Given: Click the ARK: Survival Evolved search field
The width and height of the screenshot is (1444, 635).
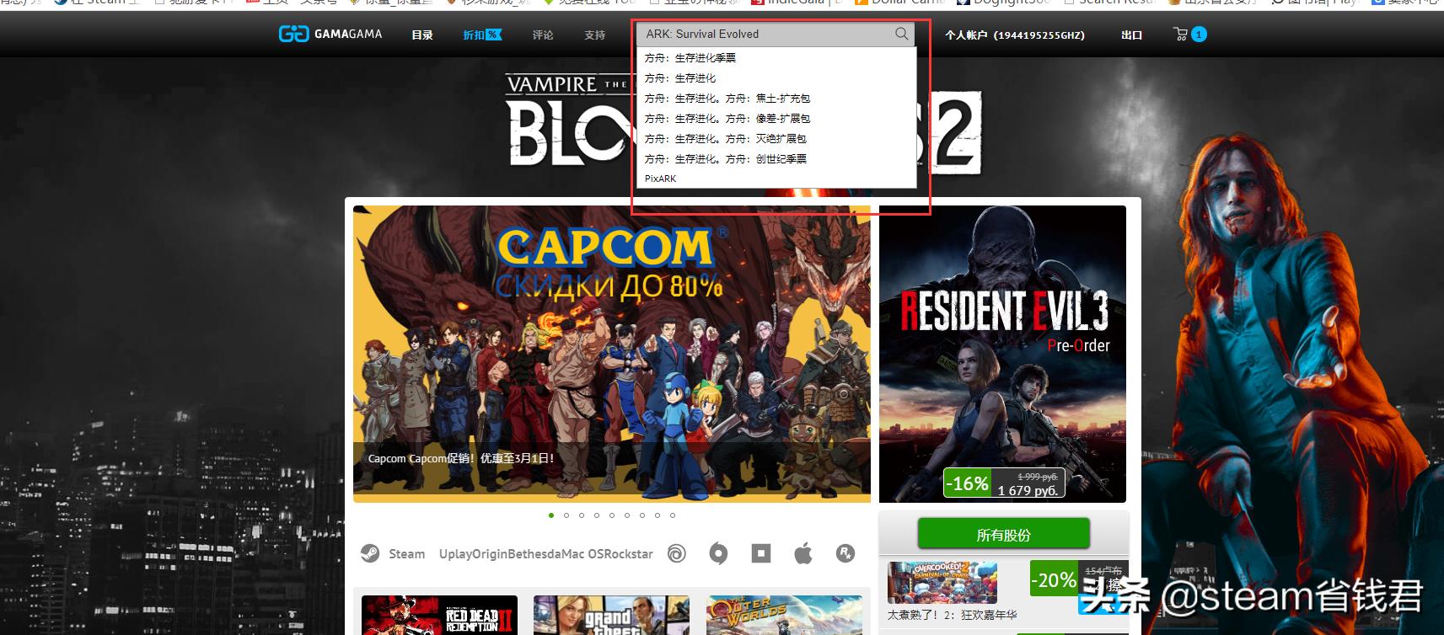Looking at the screenshot, I should 776,34.
